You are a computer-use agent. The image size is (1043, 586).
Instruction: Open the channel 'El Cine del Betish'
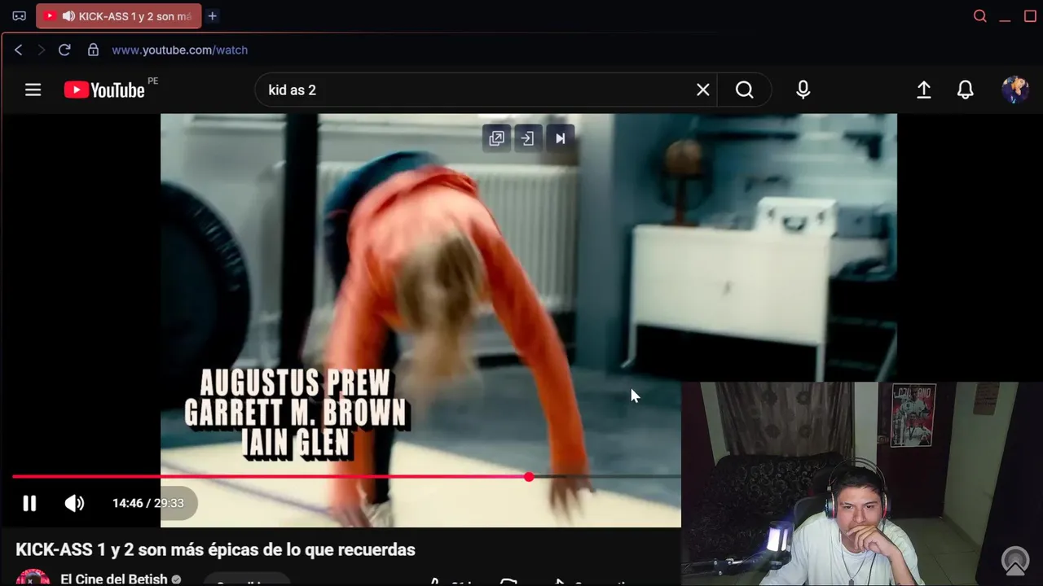(x=113, y=579)
